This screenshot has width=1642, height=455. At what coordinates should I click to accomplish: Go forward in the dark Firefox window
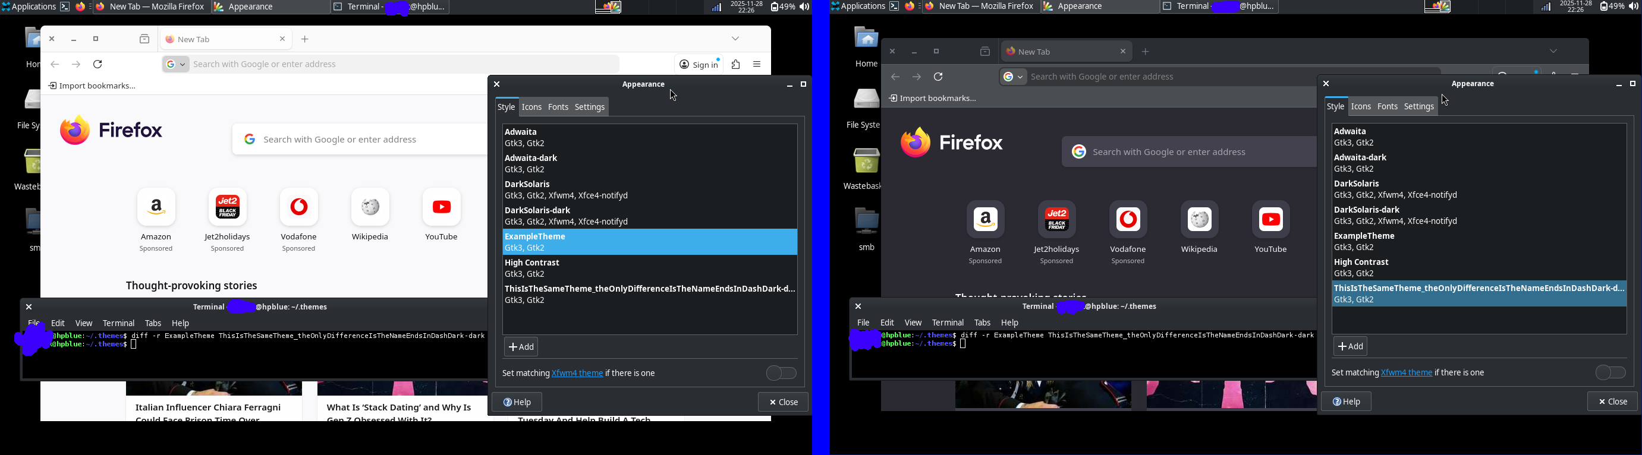click(x=917, y=77)
